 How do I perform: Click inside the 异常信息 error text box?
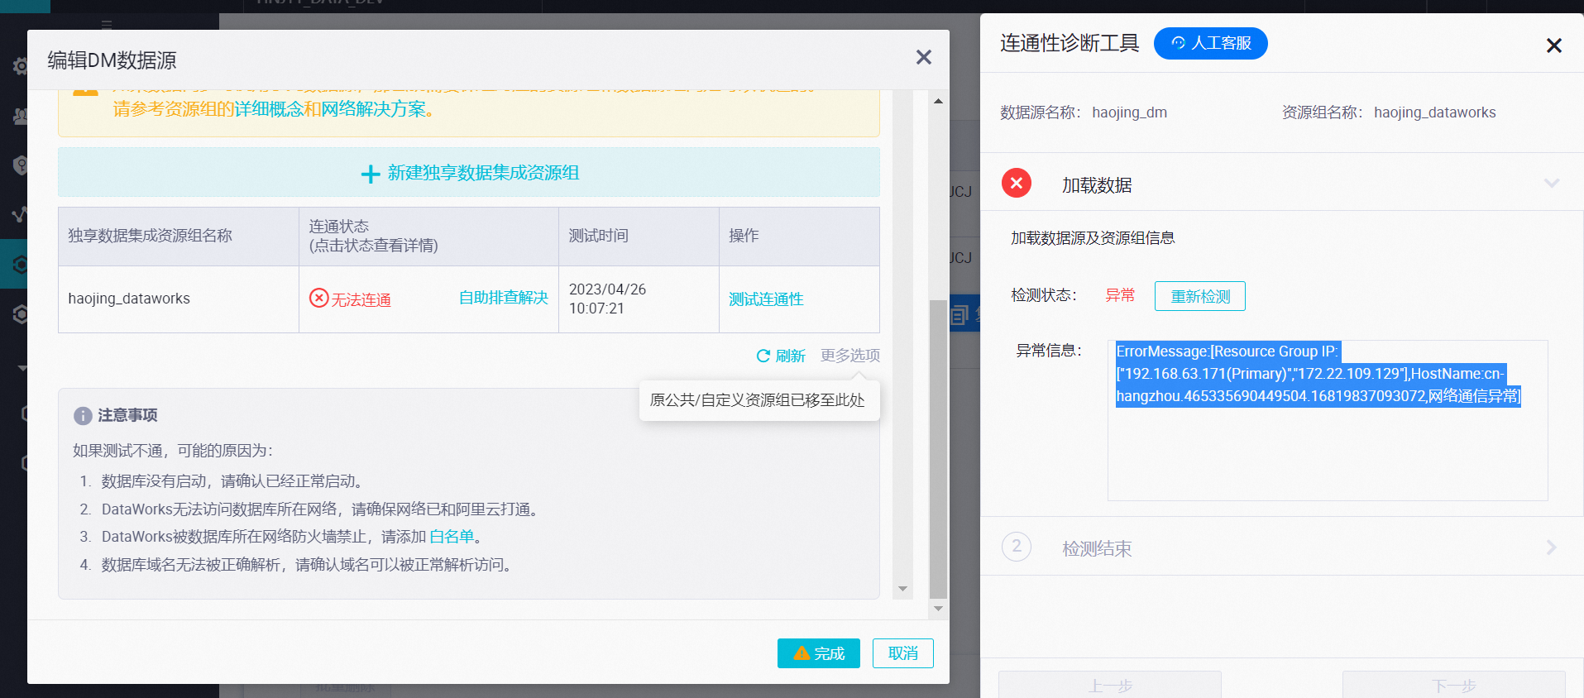coord(1328,420)
